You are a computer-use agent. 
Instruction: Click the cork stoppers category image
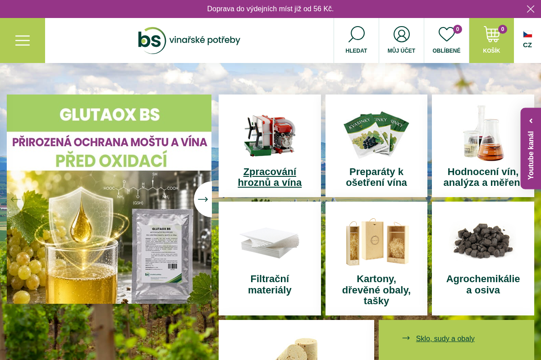click(x=296, y=349)
